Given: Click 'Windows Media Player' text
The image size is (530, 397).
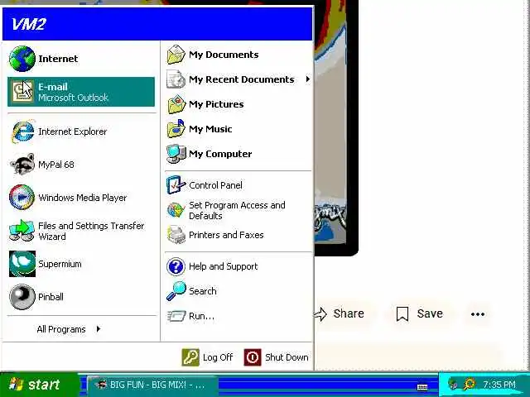Looking at the screenshot, I should [x=83, y=198].
